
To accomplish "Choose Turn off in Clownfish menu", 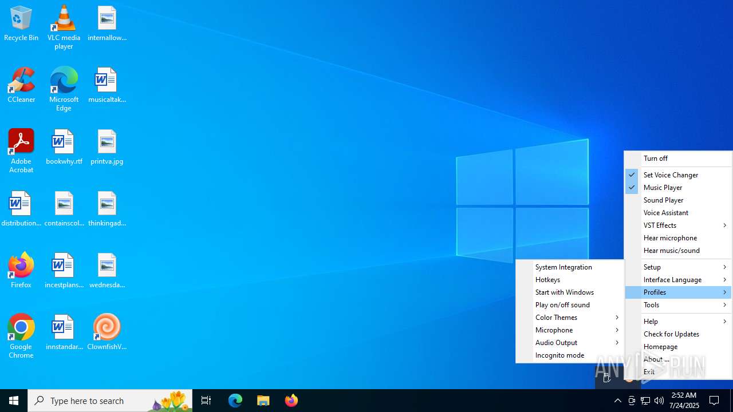I will pyautogui.click(x=678, y=159).
